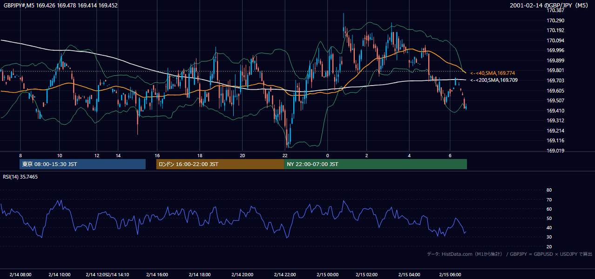Click the 2/14 22:00 date label
Screen dimensions: 595x279
(x=285, y=274)
